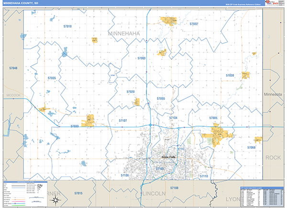The width and height of the screenshot is (287, 208).
Task: Click the orange city area near 57022
Action: point(168,21)
